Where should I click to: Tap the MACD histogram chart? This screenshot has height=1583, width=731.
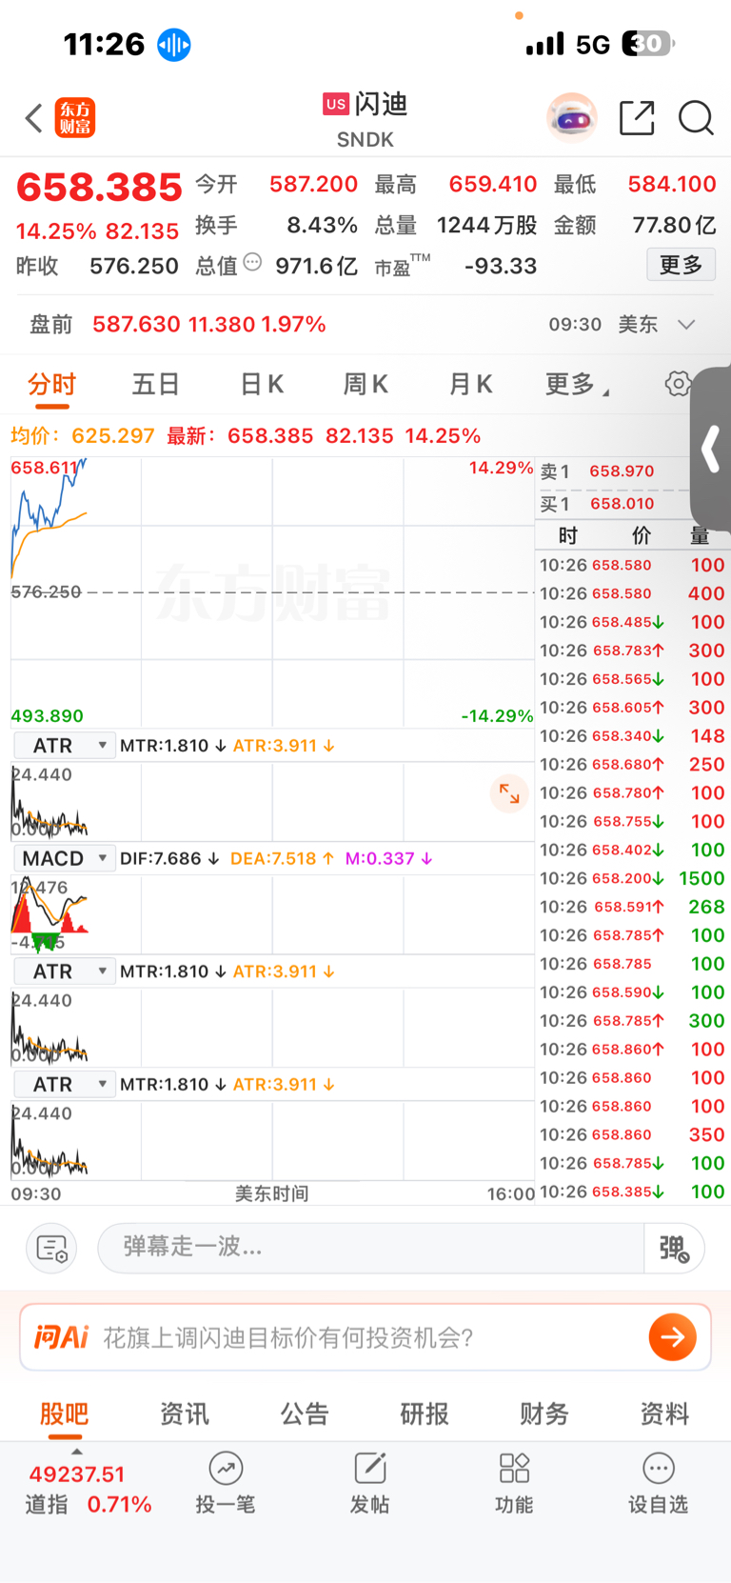(272, 915)
